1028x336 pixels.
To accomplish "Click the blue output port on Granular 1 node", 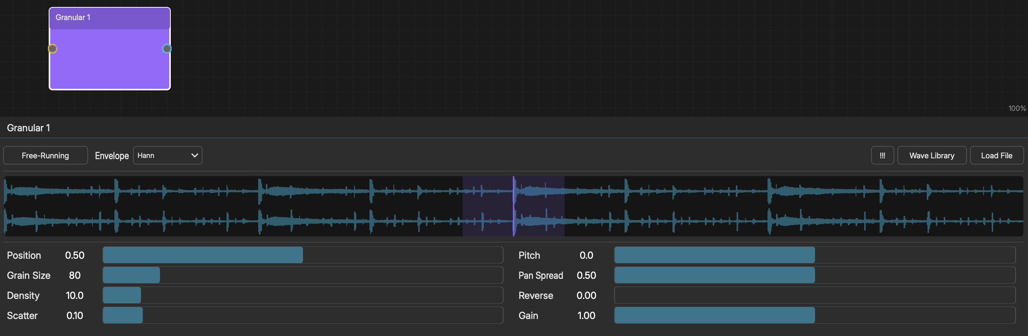I will tap(167, 49).
